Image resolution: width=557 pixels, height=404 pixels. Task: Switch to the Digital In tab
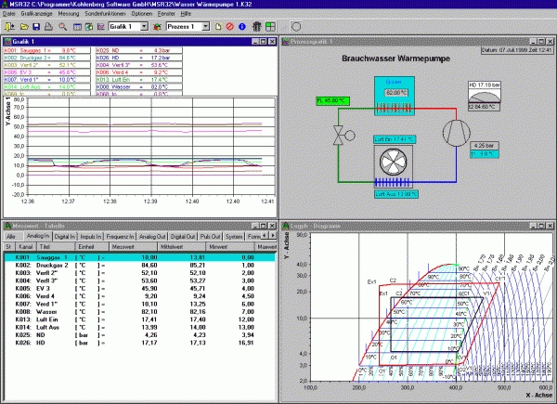(64, 237)
